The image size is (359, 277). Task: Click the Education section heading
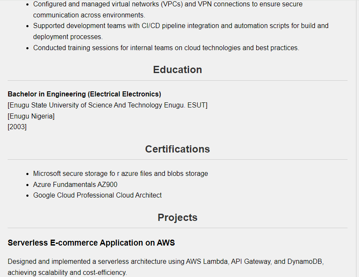coord(177,70)
